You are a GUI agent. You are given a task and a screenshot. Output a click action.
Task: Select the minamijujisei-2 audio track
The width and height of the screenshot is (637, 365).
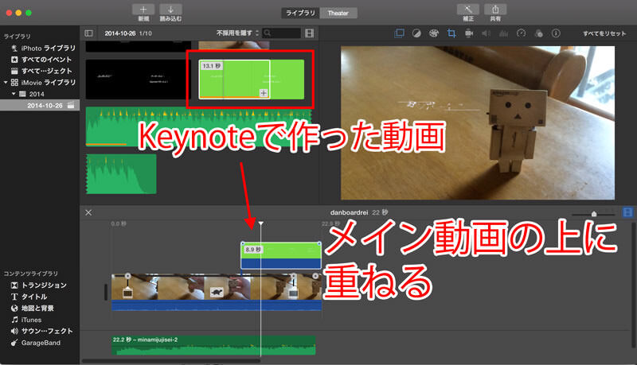point(213,345)
